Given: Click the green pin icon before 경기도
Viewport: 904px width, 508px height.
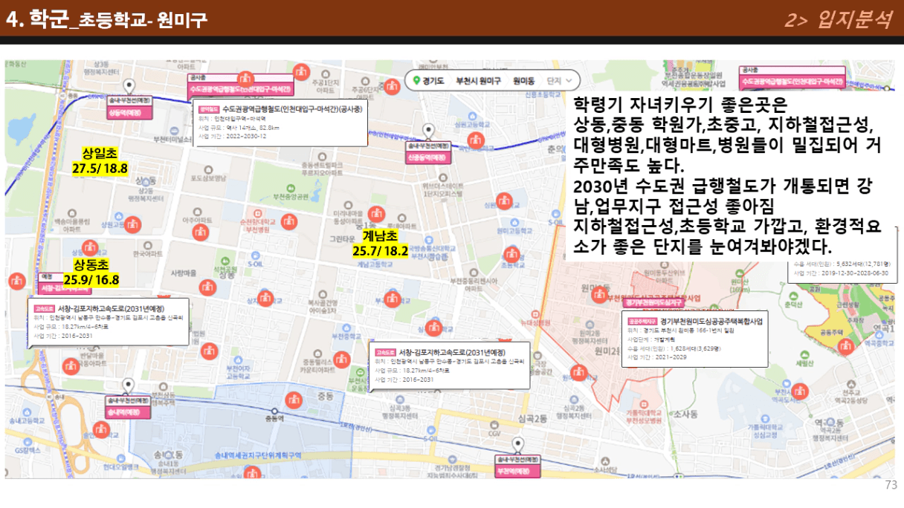Looking at the screenshot, I should 416,80.
